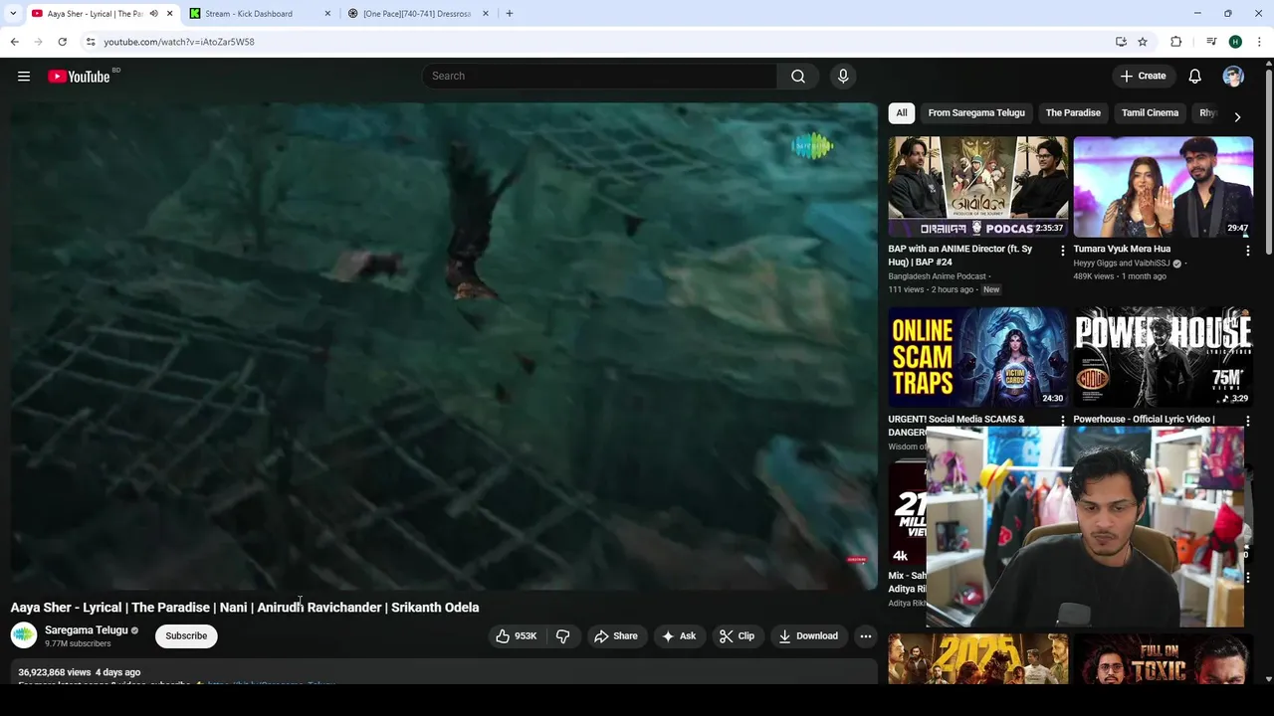This screenshot has height=716, width=1274.
Task: Close the Stream - Kick Dashboard tab
Action: [327, 14]
